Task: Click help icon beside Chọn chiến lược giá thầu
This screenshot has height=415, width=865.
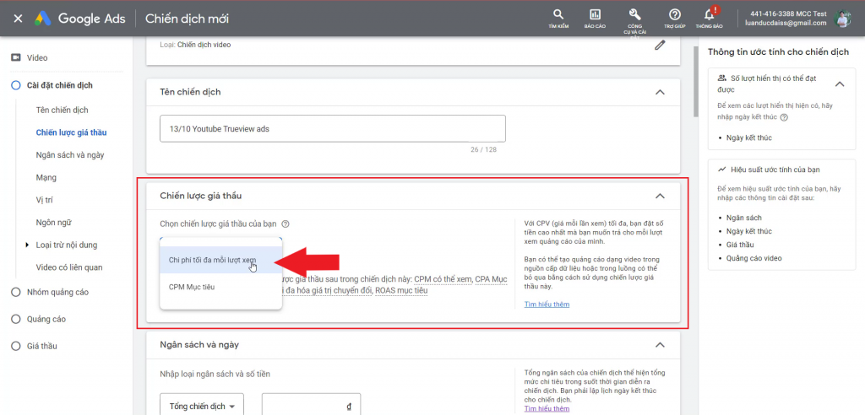Action: point(286,224)
